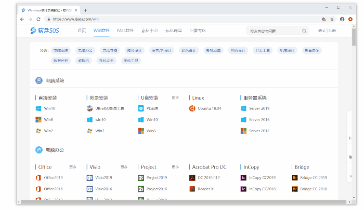The height and width of the screenshot is (210, 364).
Task: Click the blue 电脑系统 section heading icon
Action: [39, 80]
